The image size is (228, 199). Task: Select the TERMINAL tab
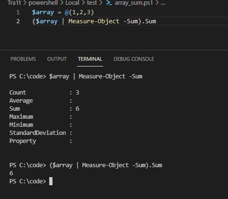click(90, 59)
